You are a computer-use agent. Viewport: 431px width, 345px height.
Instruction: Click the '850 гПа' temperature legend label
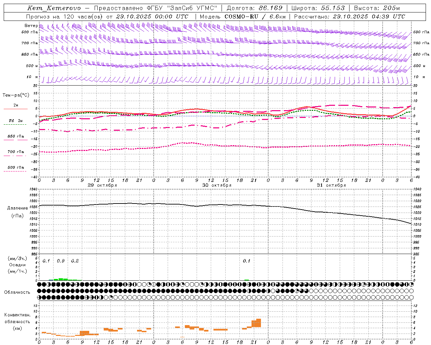(16, 136)
